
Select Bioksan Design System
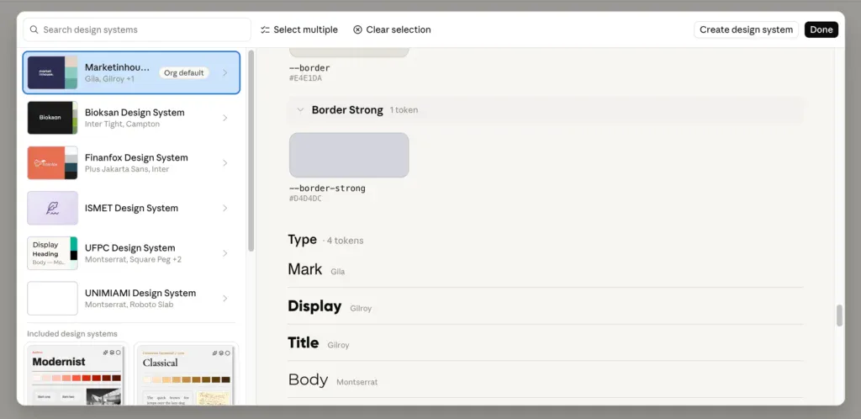pyautogui.click(x=131, y=118)
